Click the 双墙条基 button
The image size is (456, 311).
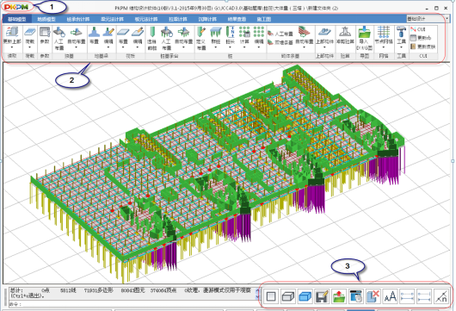pos(280,42)
